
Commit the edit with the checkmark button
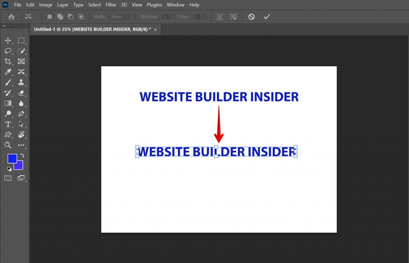[x=267, y=16]
